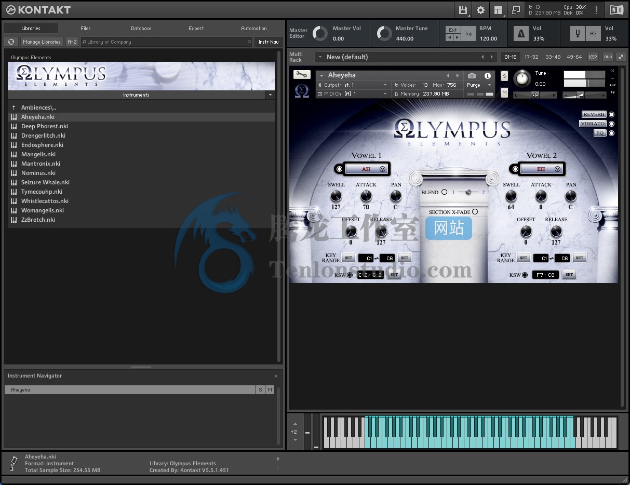Select the 17-32 rack page tab
This screenshot has height=485, width=630.
[531, 57]
